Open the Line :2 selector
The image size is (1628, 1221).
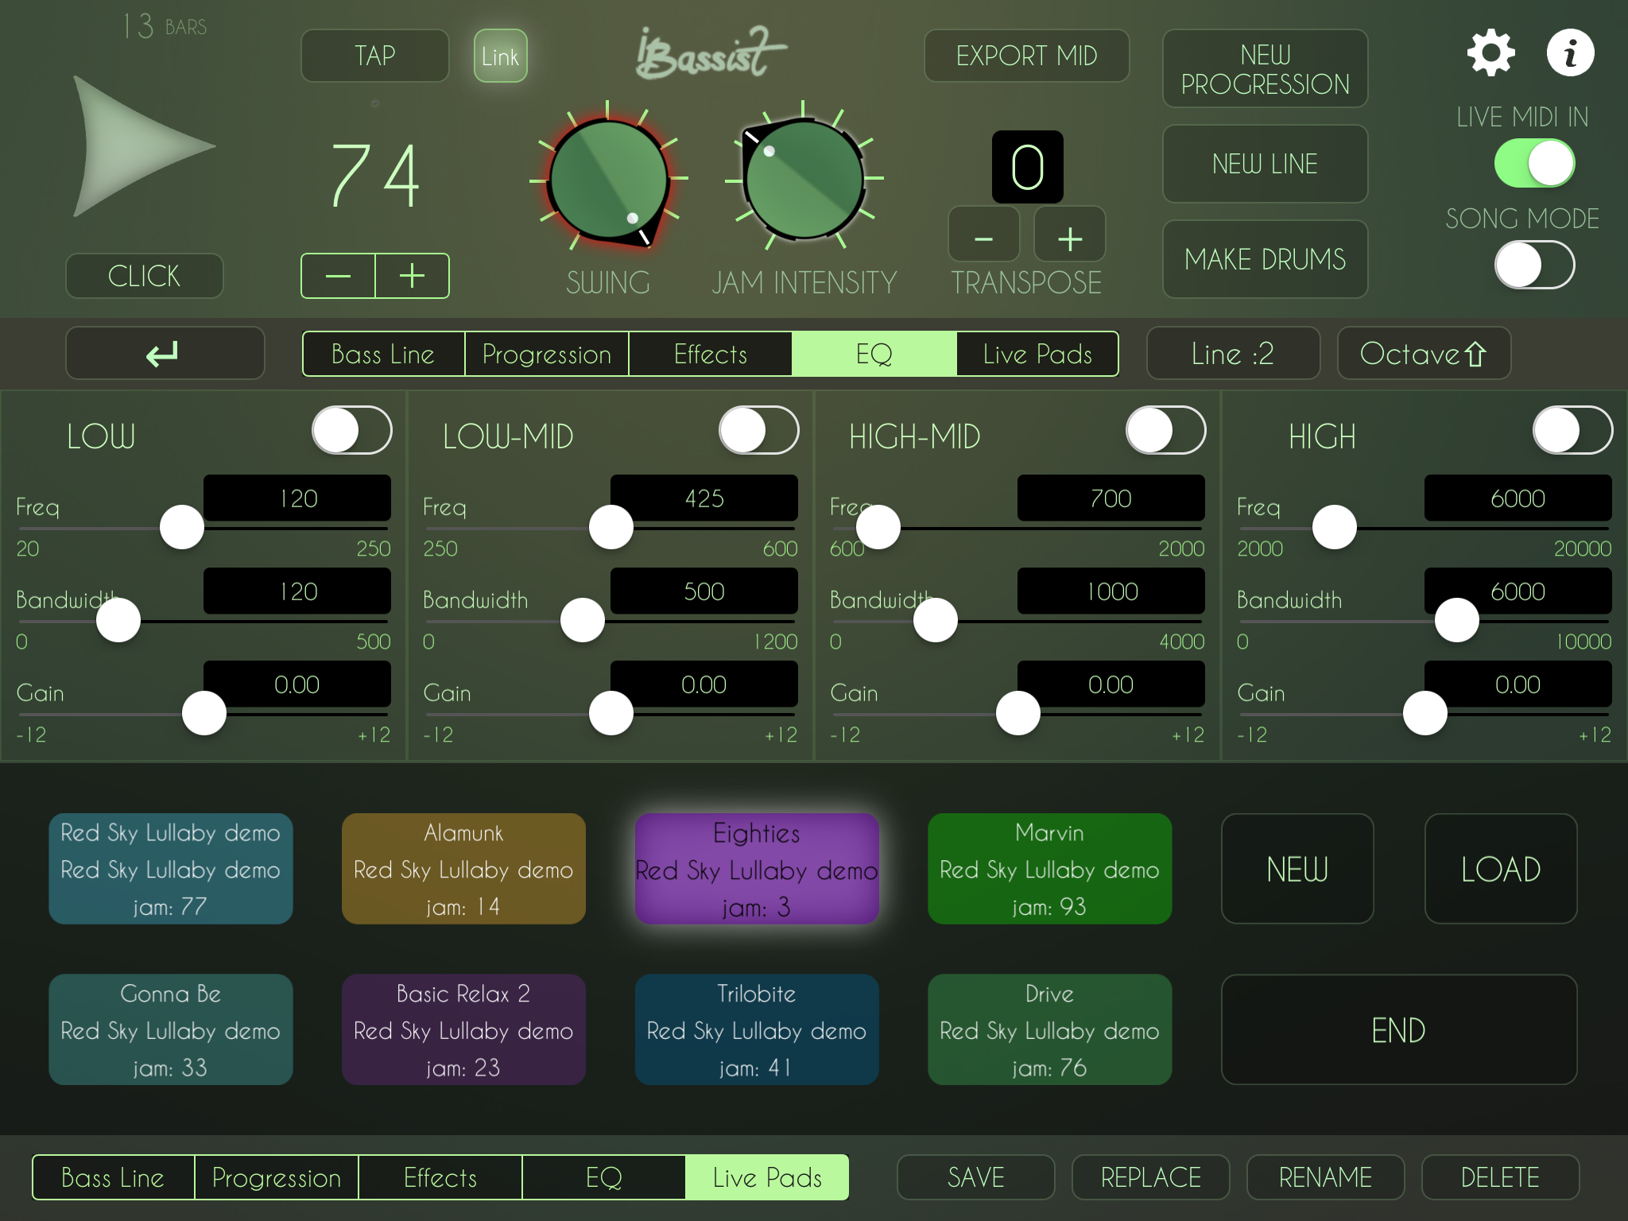pyautogui.click(x=1232, y=354)
